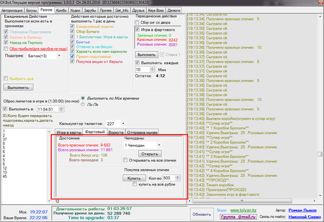324x222 pixels.
Task: Click the Кол-во field showing 500
Action: coord(169,178)
